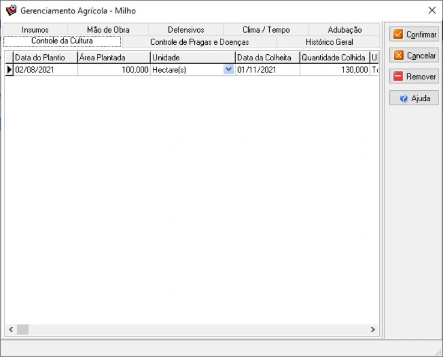Click the Área Plantada column header
The height and width of the screenshot is (357, 443).
[114, 58]
